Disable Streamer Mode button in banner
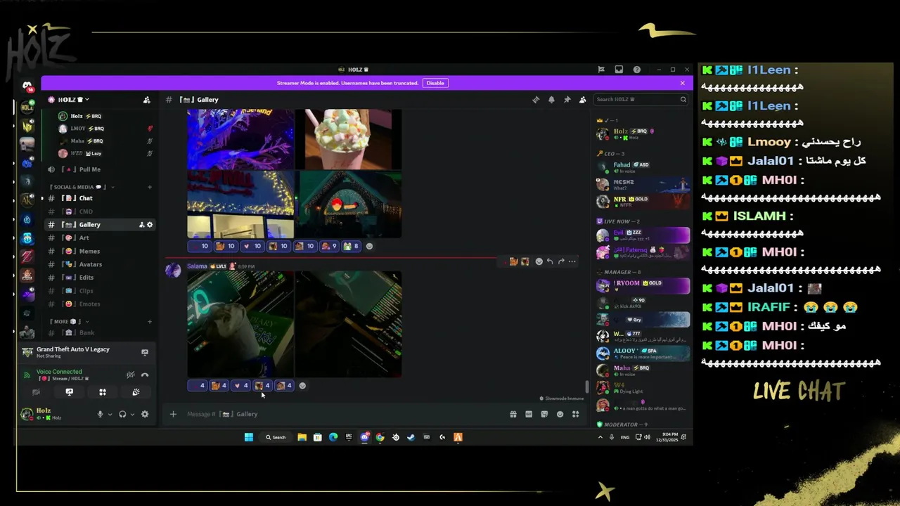Viewport: 900px width, 506px height. 435,83
